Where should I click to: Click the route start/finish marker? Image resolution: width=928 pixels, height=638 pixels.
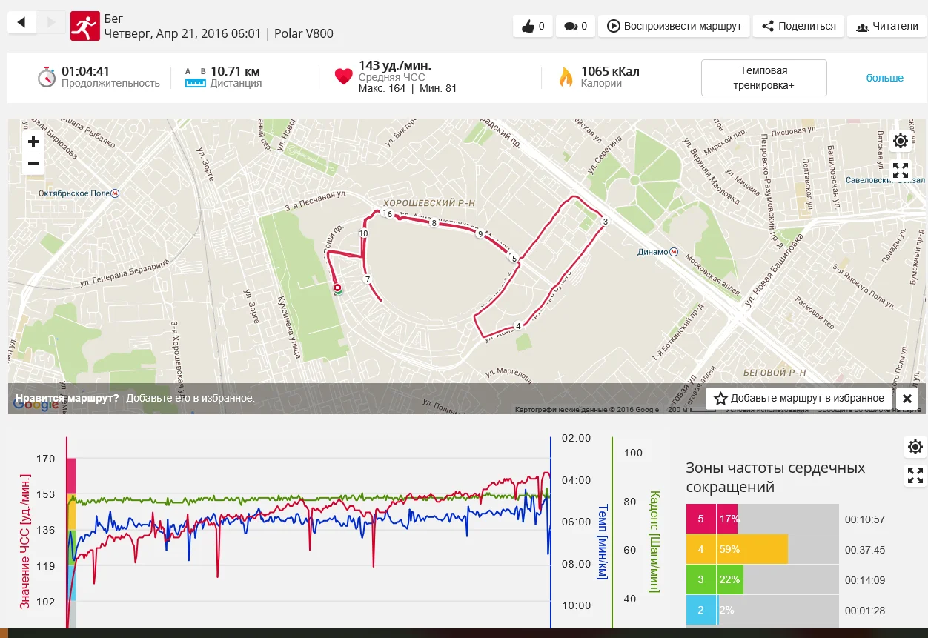pos(337,288)
